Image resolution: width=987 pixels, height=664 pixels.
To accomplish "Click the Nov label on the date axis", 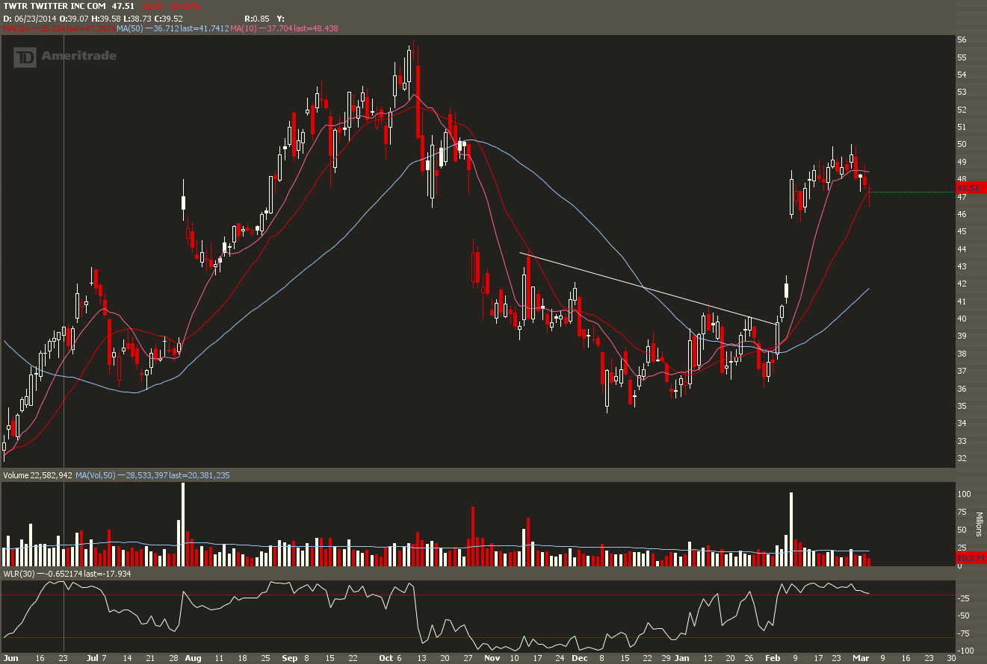I will [491, 659].
